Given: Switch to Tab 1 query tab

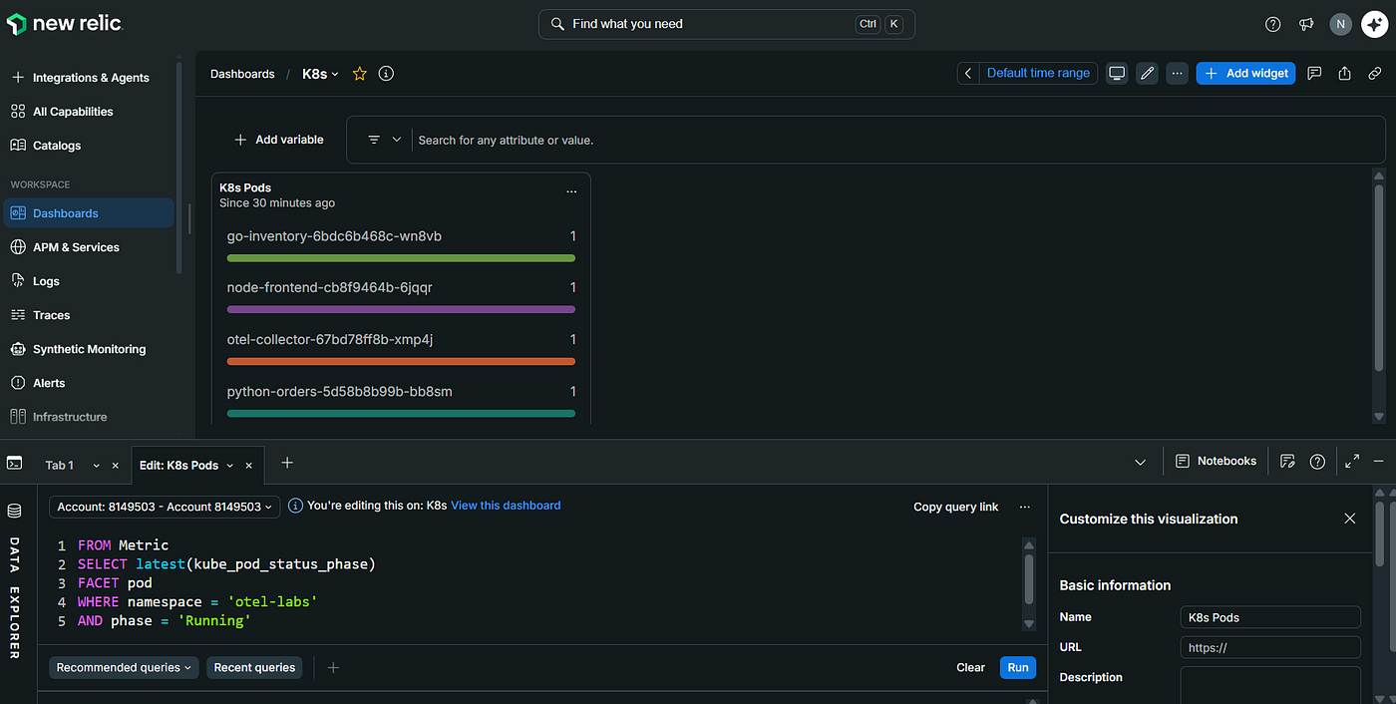Looking at the screenshot, I should tap(60, 466).
